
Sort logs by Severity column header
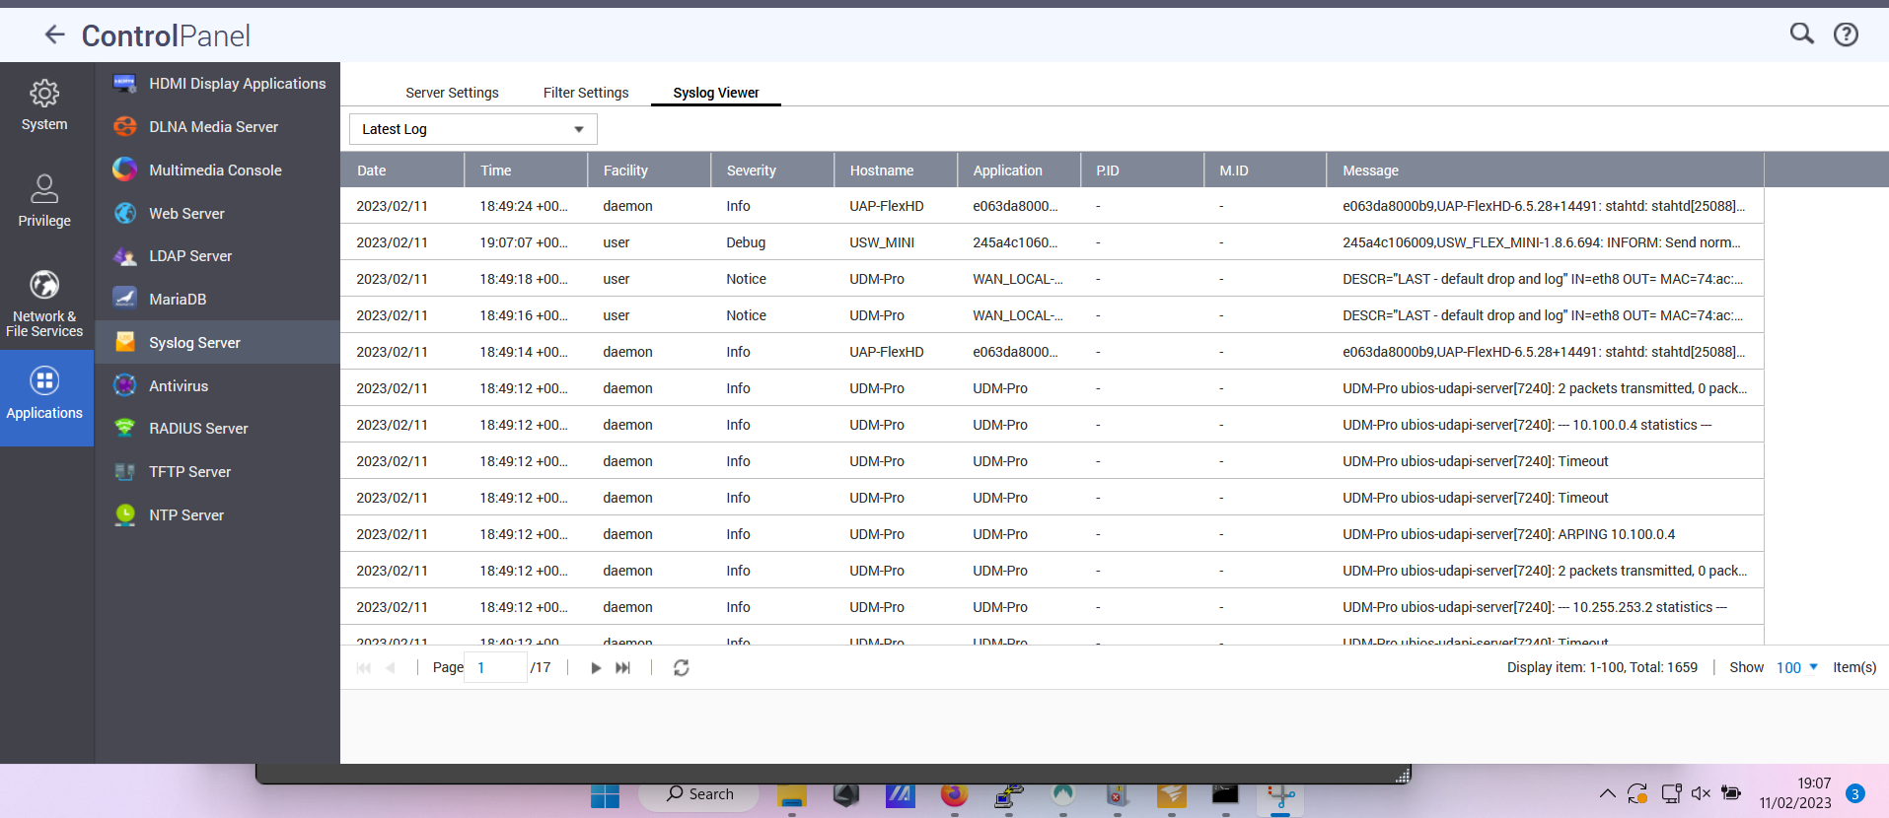click(752, 170)
